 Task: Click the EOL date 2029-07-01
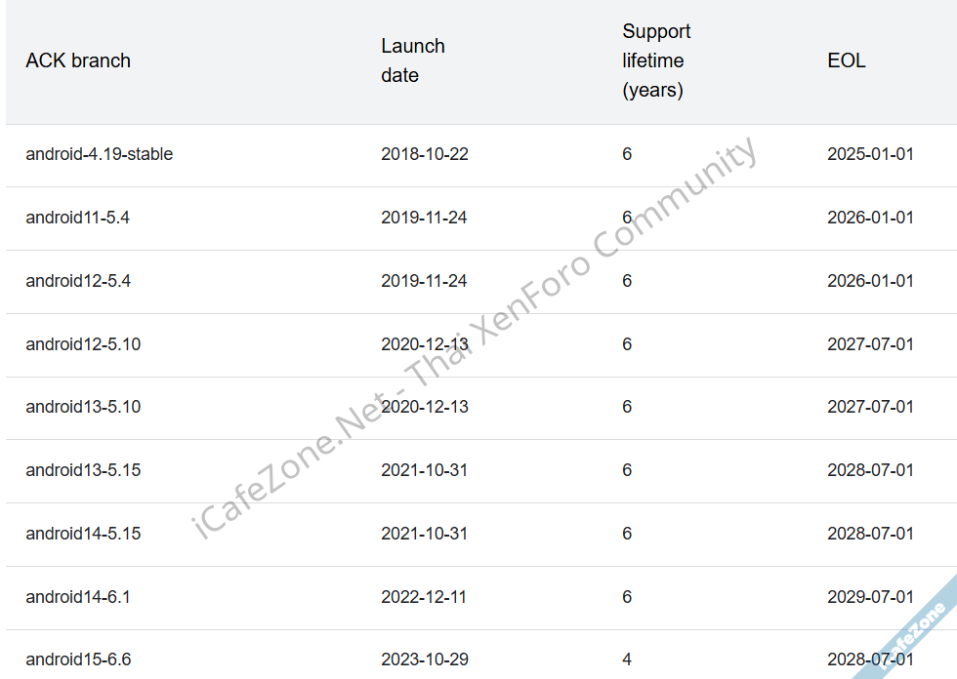pos(871,597)
